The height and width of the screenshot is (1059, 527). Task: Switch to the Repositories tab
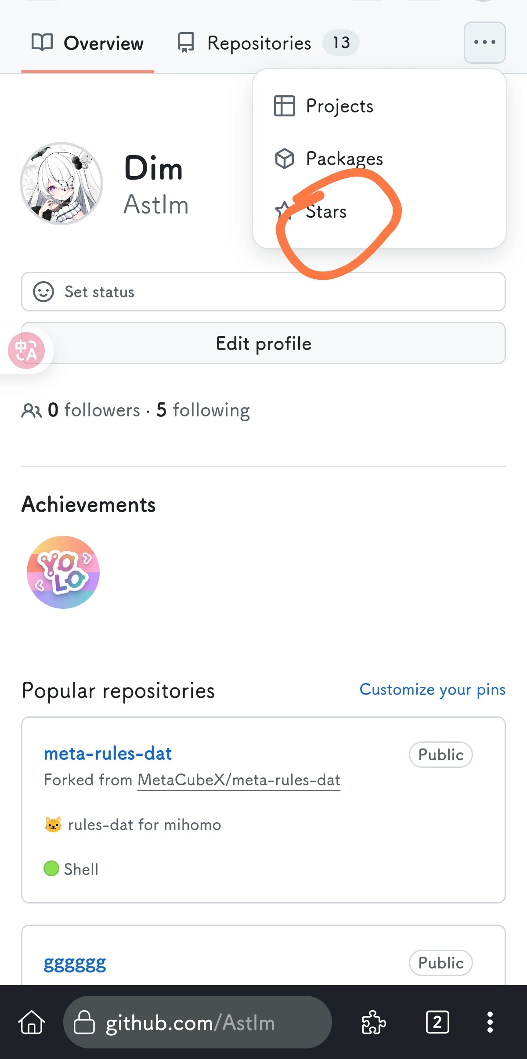[x=268, y=43]
